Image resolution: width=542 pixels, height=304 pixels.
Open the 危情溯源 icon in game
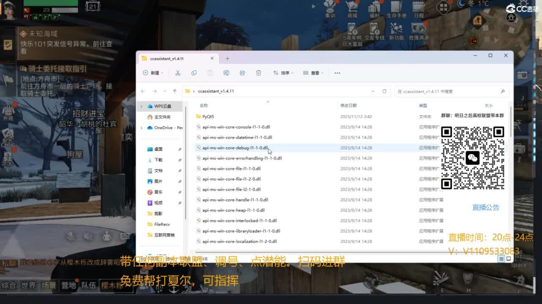pyautogui.click(x=419, y=32)
